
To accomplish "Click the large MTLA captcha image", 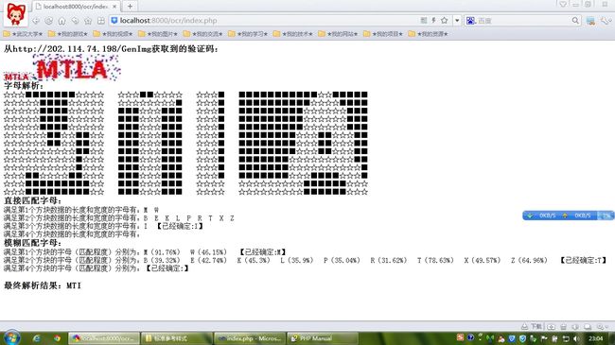I will tap(77, 68).
